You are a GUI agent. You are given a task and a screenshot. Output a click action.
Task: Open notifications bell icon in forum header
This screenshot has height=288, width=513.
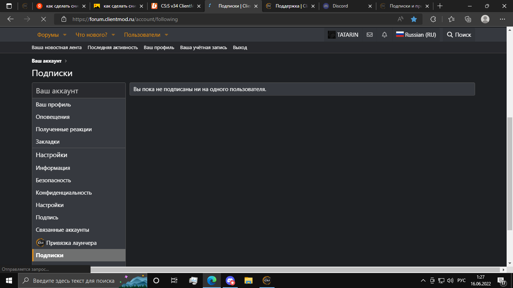tap(384, 35)
